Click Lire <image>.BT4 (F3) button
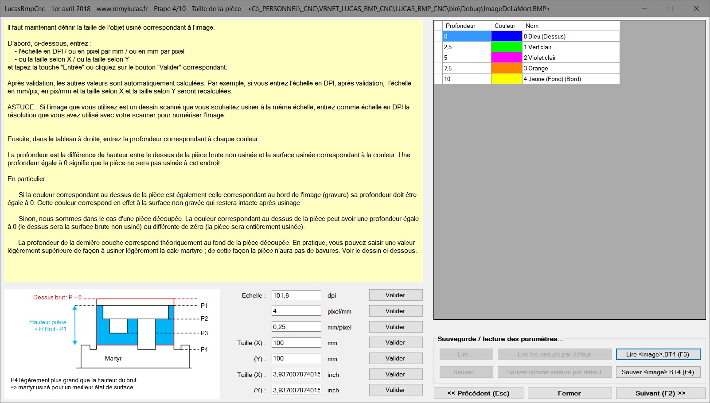Screen dimensions: 710x403 658,354
